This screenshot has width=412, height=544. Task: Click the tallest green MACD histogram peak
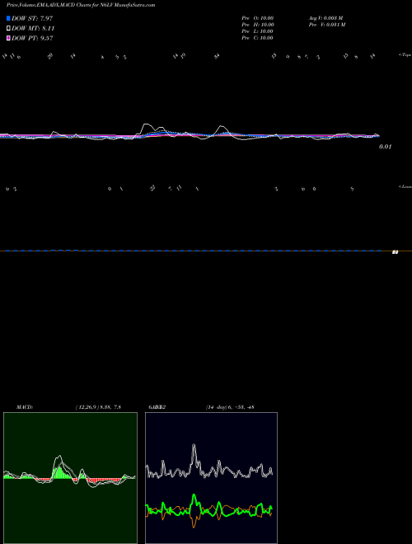click(59, 472)
